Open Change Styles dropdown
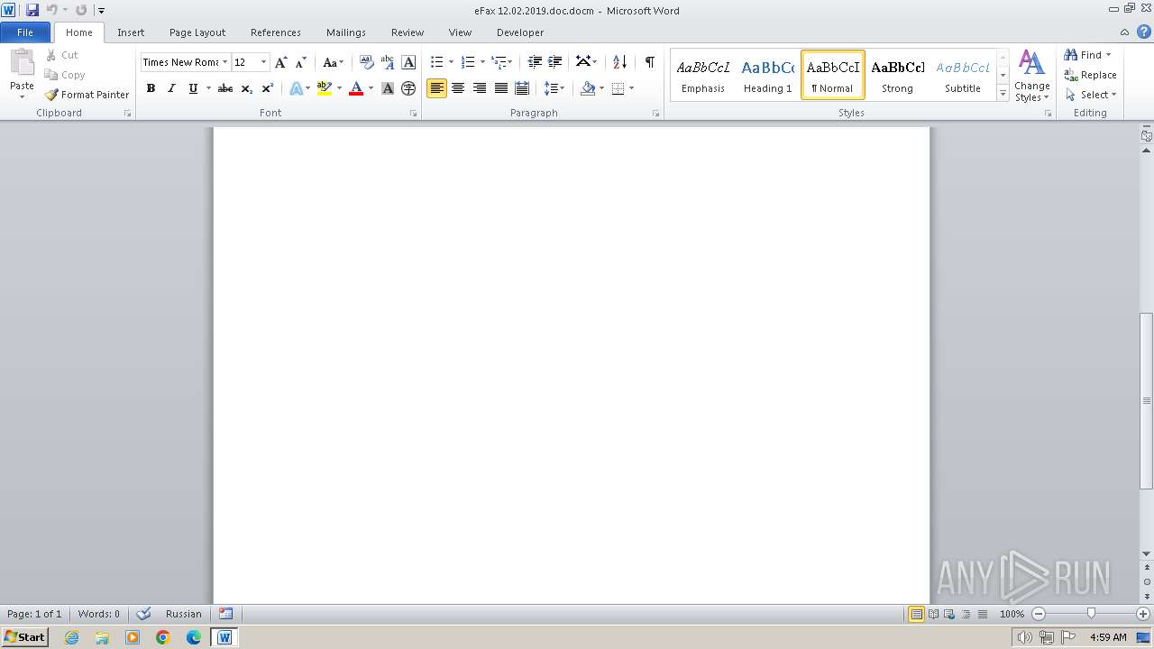The width and height of the screenshot is (1154, 649). coord(1032,76)
